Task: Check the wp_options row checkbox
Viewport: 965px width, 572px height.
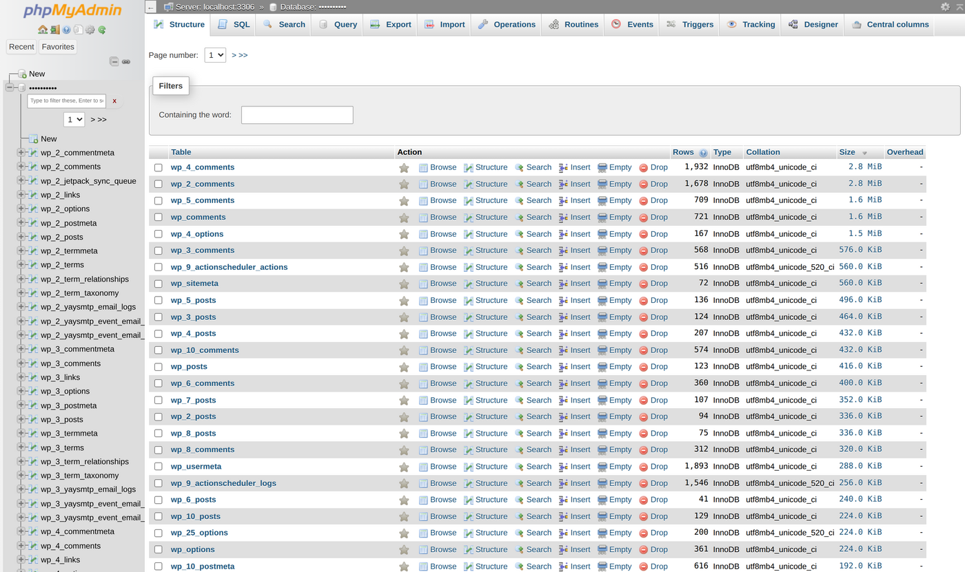Action: click(x=159, y=549)
